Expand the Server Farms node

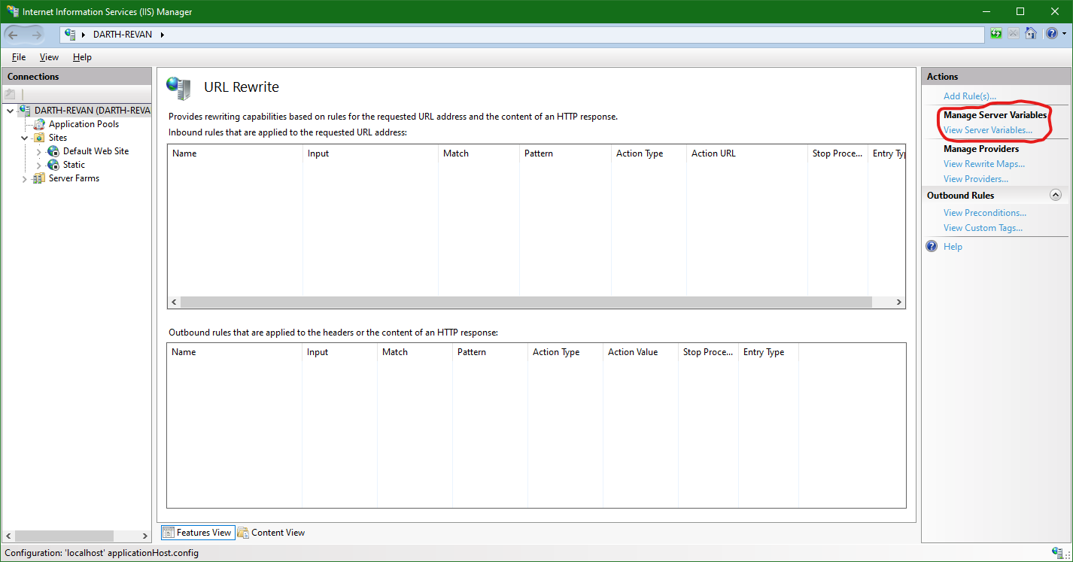tap(25, 178)
